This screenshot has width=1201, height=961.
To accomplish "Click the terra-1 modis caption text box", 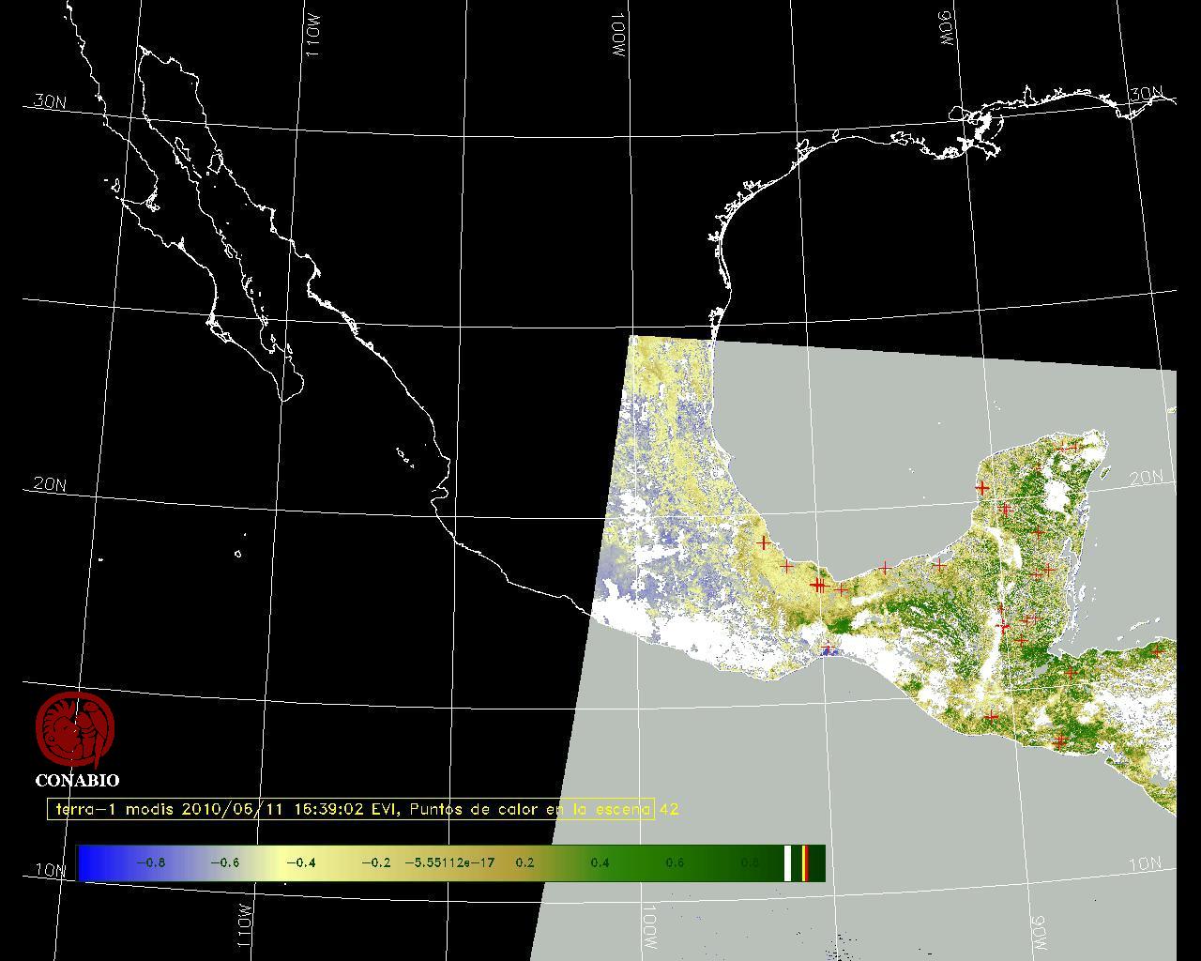I will point(351,809).
